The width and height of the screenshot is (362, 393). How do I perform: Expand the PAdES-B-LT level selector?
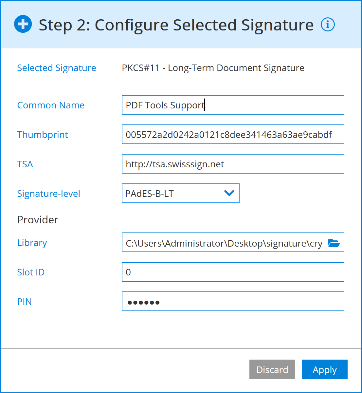[180, 193]
